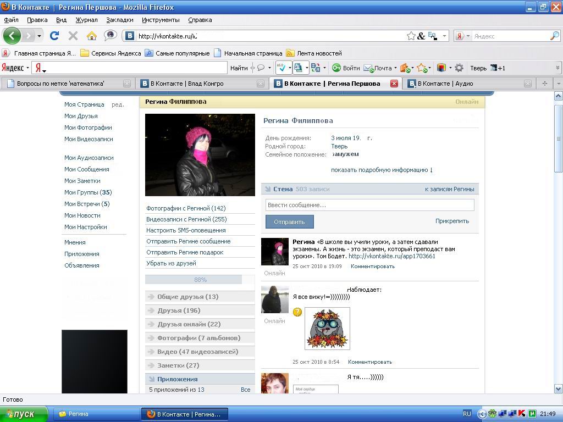Open the Лента новостей RSS bookmark

coord(314,53)
